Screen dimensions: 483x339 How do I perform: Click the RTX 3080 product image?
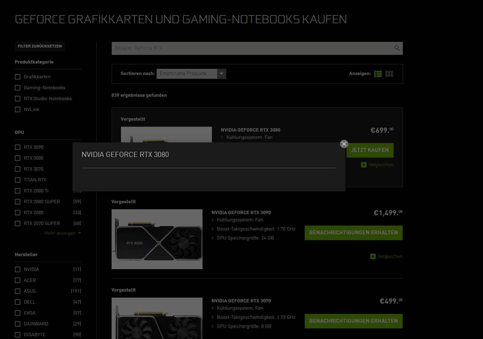click(x=166, y=135)
